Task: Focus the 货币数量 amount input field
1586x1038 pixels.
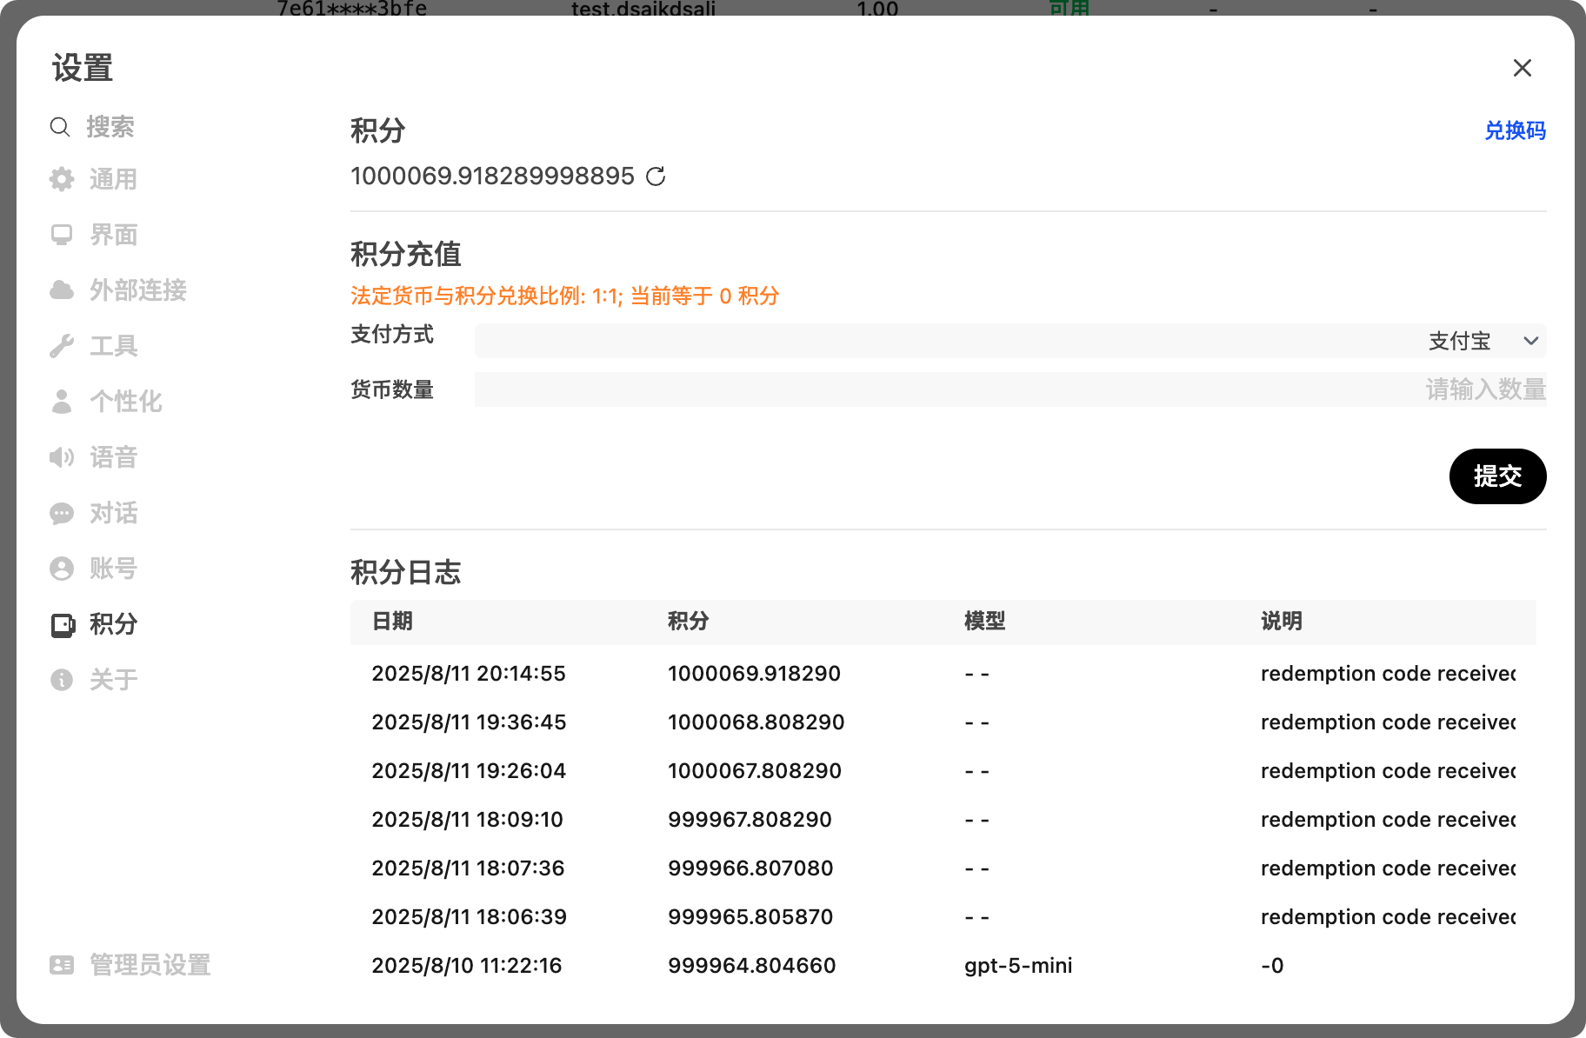Action: coord(1009,389)
